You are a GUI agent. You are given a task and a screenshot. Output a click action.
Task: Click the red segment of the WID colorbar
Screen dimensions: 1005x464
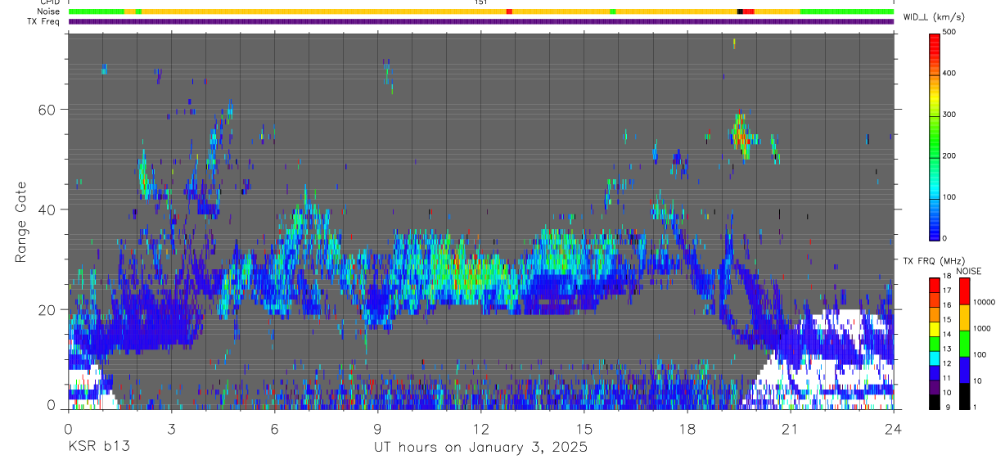point(935,47)
